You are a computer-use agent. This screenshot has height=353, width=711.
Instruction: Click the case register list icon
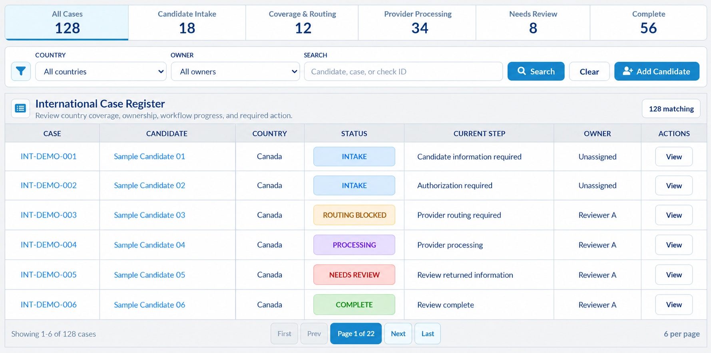click(x=20, y=108)
